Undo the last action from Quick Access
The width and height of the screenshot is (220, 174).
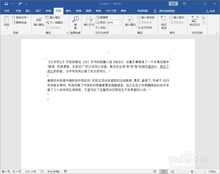pyautogui.click(x=13, y=4)
